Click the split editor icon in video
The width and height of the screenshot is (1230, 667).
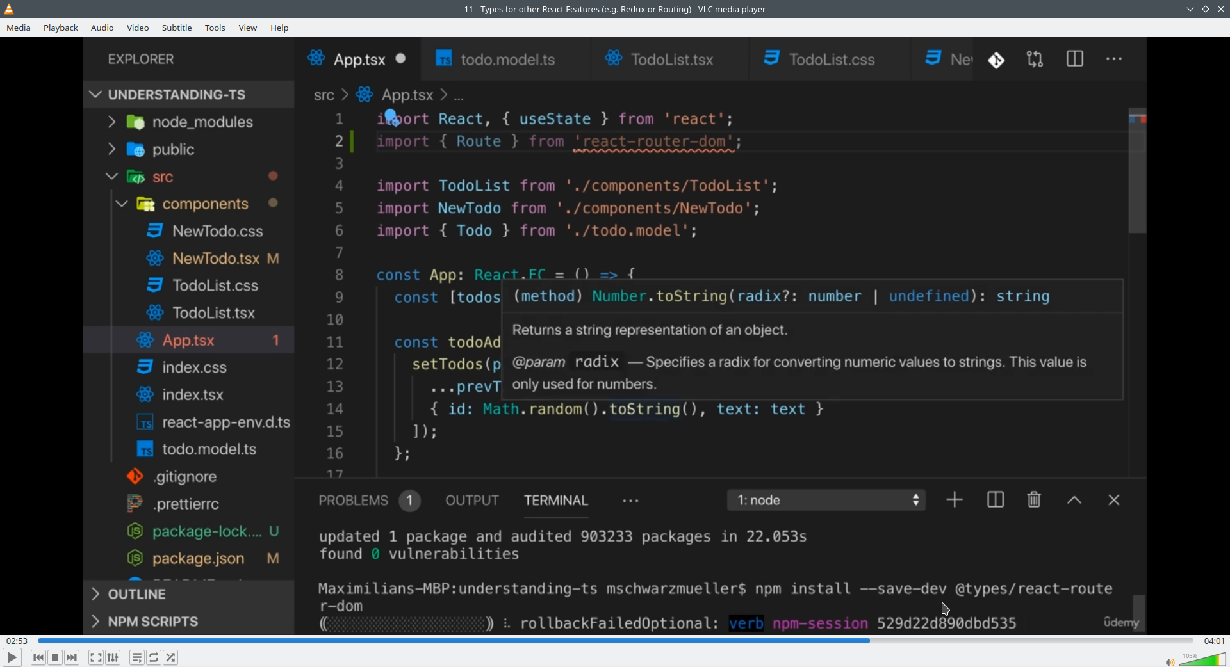coord(1074,60)
